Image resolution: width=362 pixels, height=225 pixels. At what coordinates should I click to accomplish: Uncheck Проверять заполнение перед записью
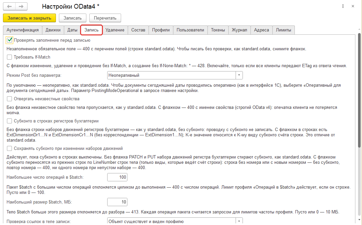coord(10,40)
